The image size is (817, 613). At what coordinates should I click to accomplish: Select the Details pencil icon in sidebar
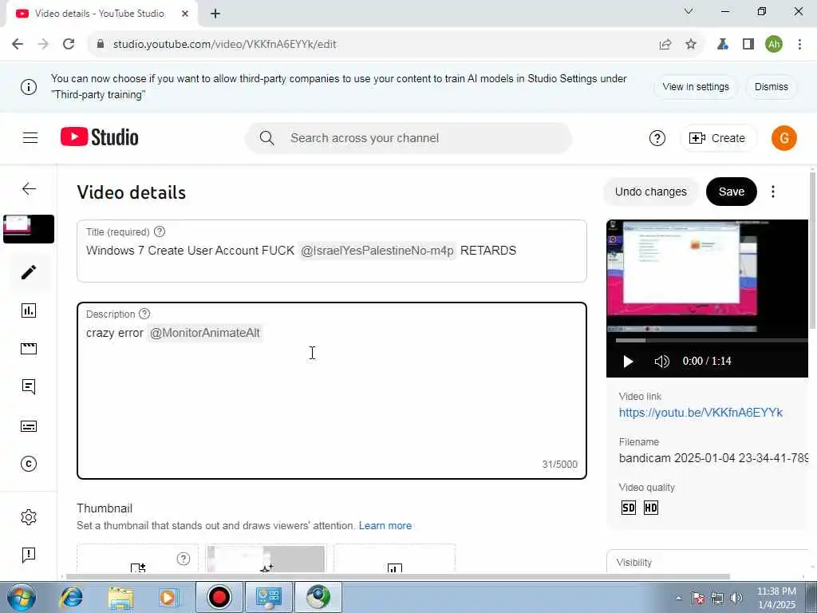click(30, 271)
